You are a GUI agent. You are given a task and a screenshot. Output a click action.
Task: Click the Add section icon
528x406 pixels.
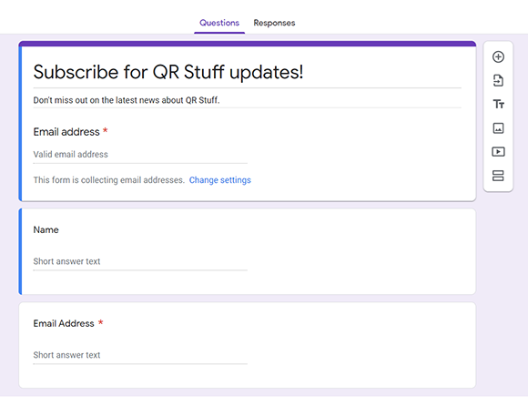[498, 176]
